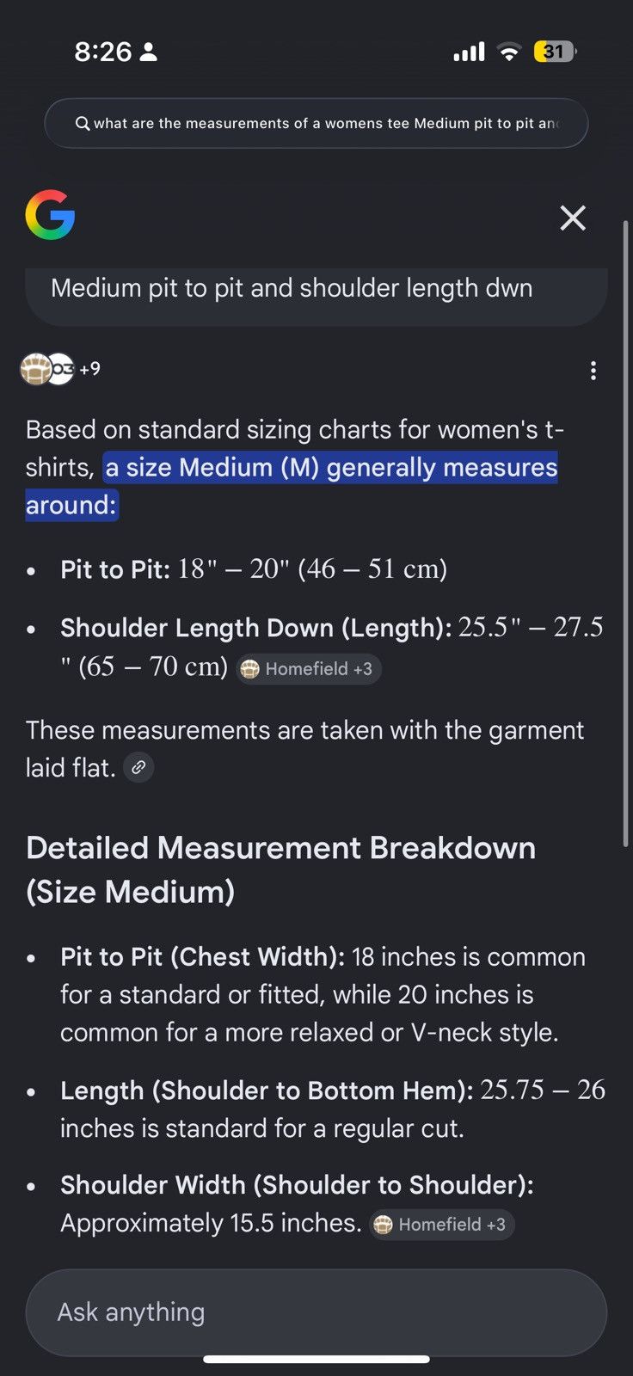Screen dimensions: 633x1376
Task: Tap the home indicator bar at bottom
Action: (316, 1360)
